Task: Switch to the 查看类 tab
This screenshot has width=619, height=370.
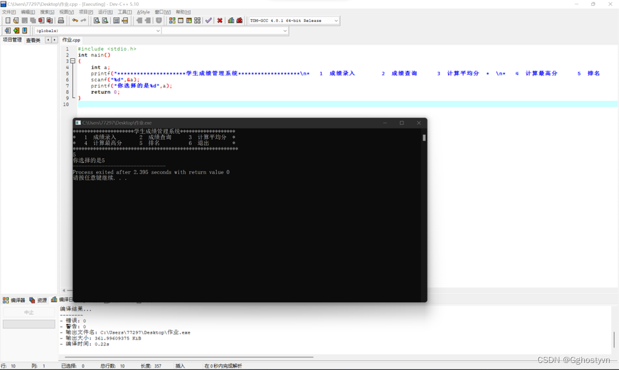Action: pos(33,40)
